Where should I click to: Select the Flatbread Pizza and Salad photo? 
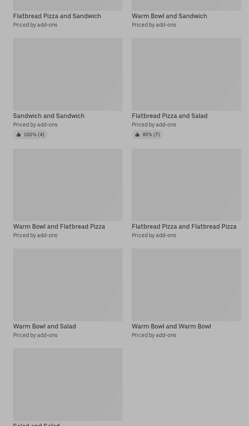pos(186,74)
